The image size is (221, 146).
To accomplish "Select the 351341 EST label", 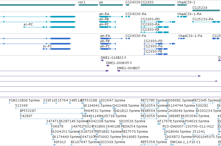I will (199, 132).
